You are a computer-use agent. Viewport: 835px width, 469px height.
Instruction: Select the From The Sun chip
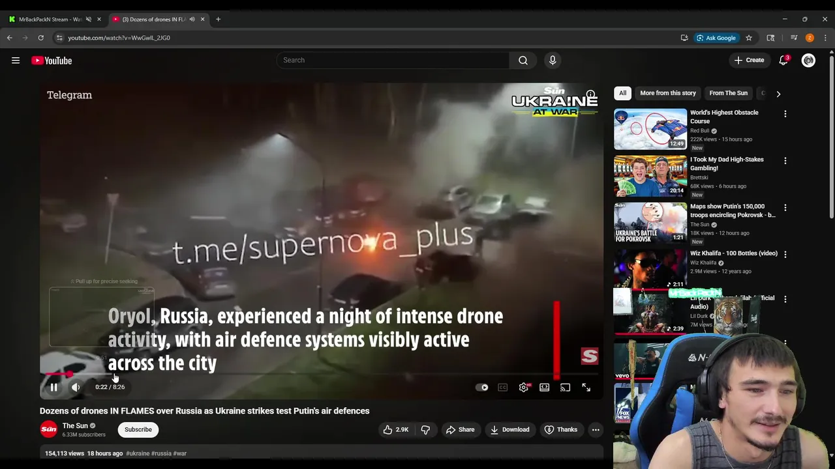click(728, 93)
